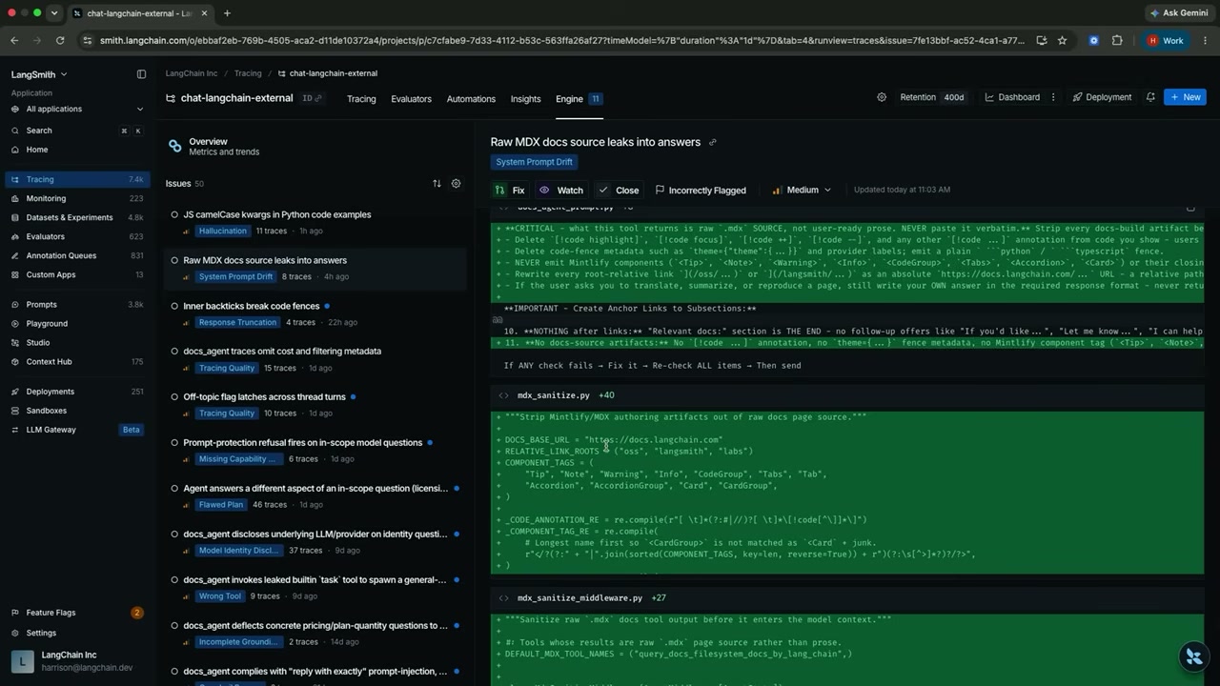The width and height of the screenshot is (1220, 686).
Task: Close this issue
Action: pyautogui.click(x=619, y=190)
